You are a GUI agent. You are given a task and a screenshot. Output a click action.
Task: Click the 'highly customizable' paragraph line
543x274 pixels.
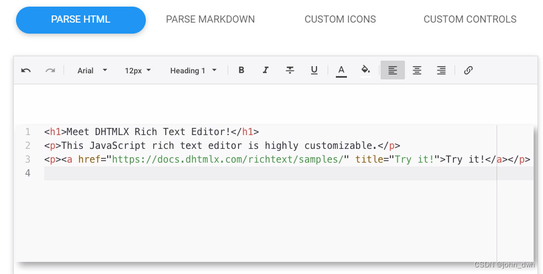(222, 146)
